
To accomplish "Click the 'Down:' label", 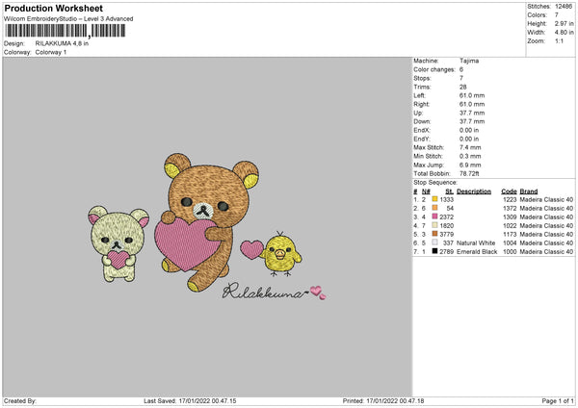I will click(x=422, y=121).
